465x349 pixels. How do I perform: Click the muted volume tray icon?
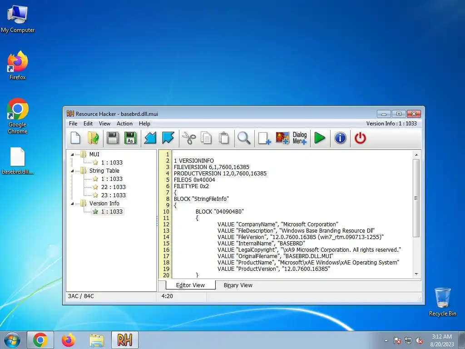[x=419, y=340]
